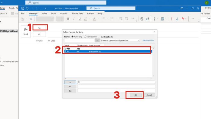The height and width of the screenshot is (119, 211).
Task: Open Home tab in main Outlook window
Action: [2, 8]
